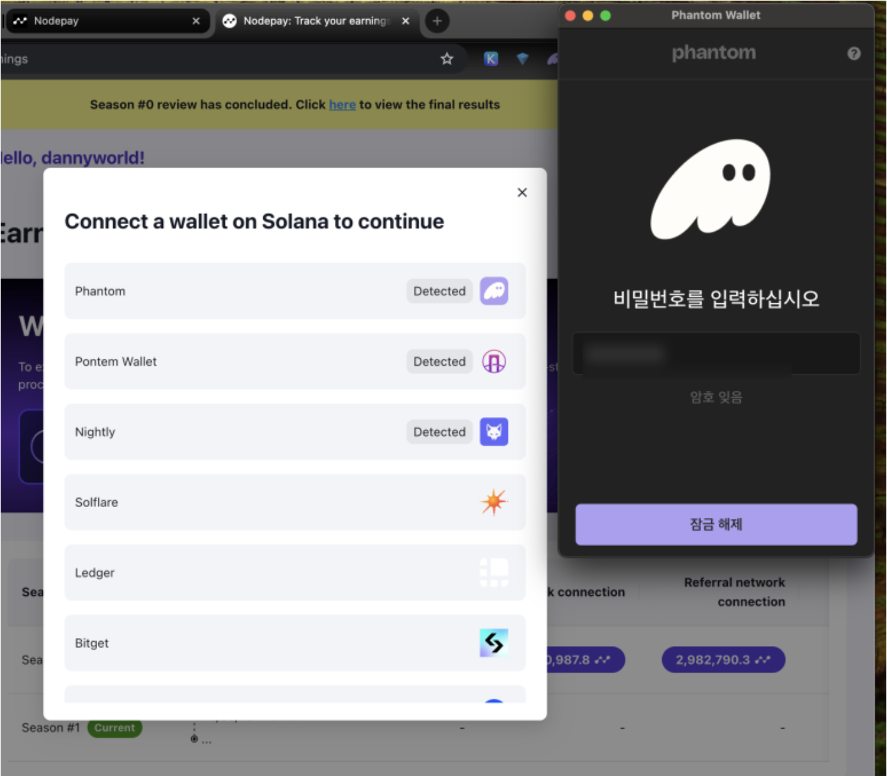Activate the 'Nodepay: Track your earnings' tab

click(317, 21)
